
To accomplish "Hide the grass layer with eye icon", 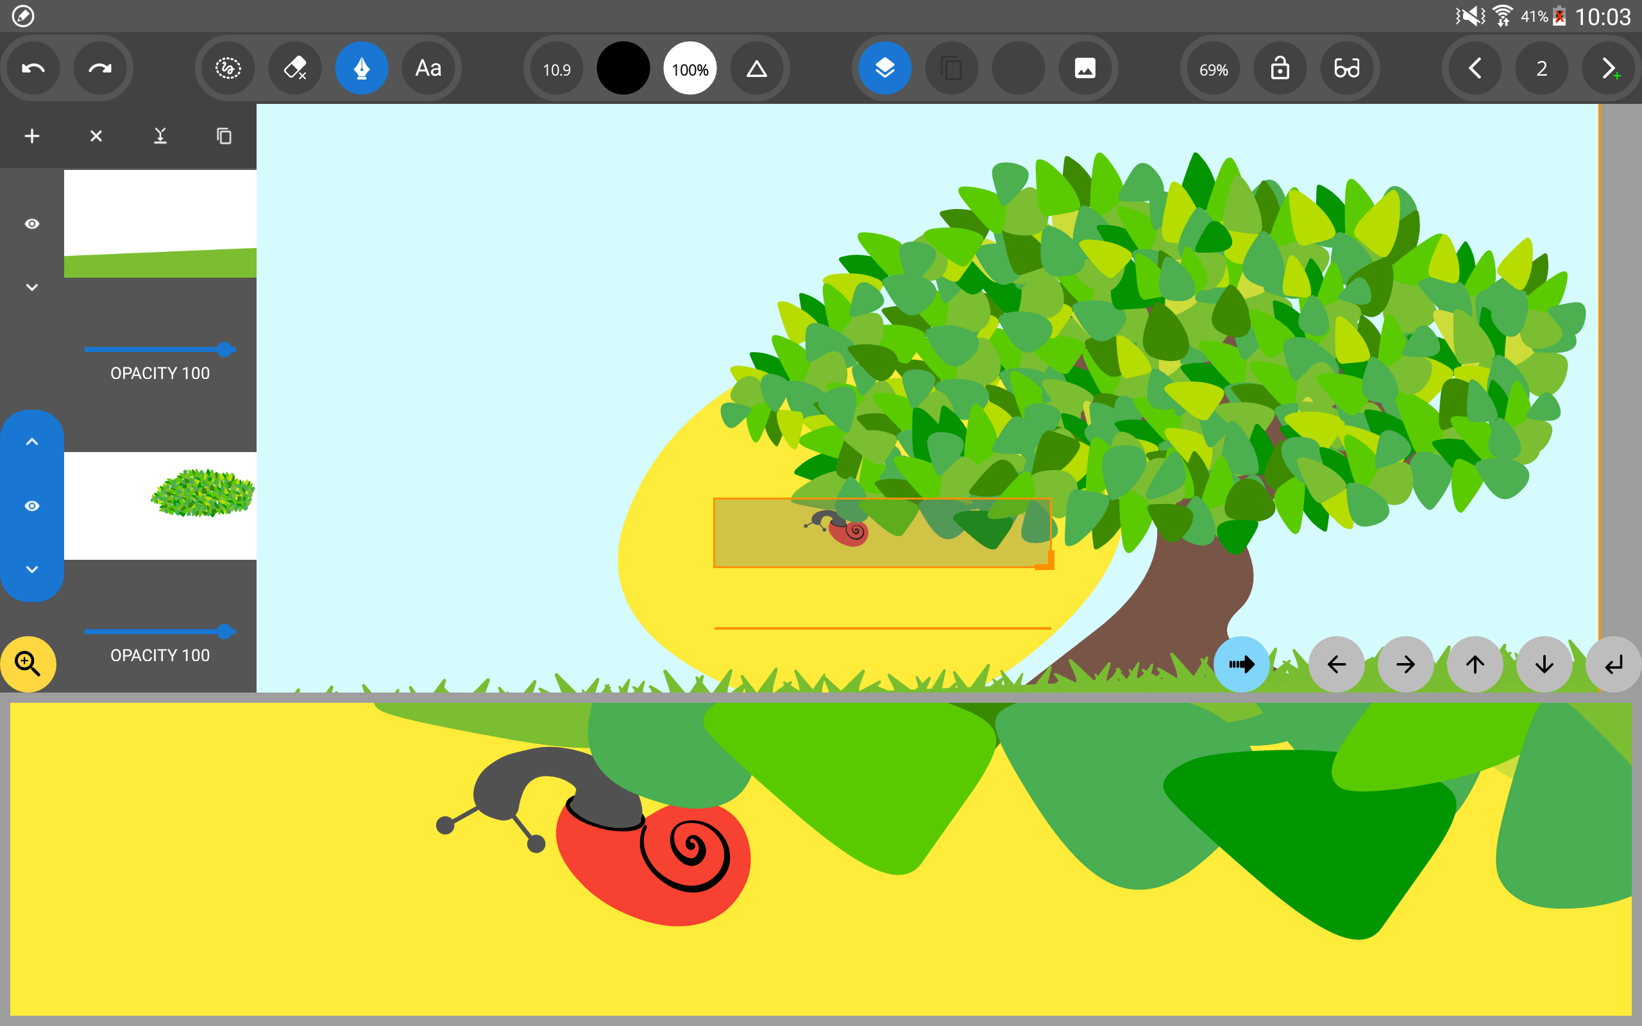I will (32, 224).
